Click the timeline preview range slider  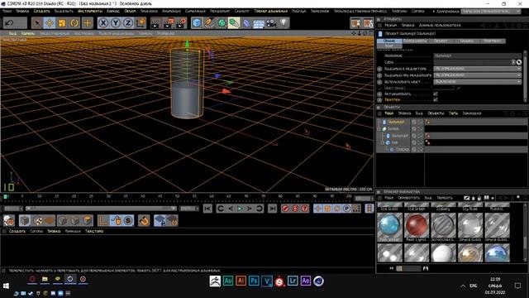coord(101,209)
